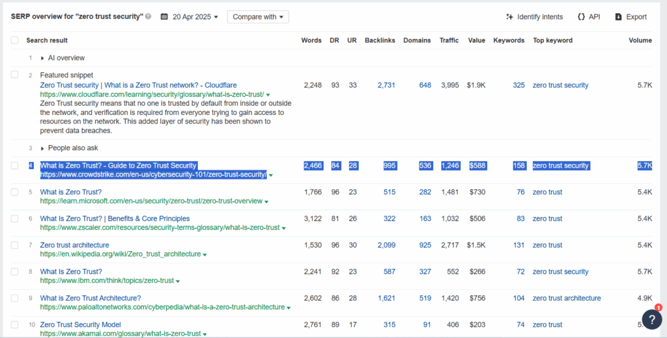This screenshot has height=338, width=667.
Task: Open the Benefits & Core Principles title link
Action: pyautogui.click(x=115, y=218)
